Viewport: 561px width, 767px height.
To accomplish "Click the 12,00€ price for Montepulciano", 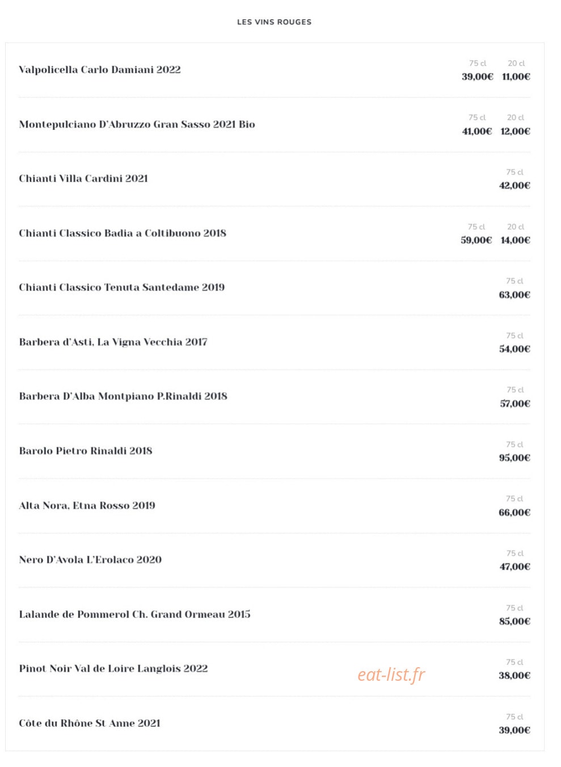I will click(515, 131).
